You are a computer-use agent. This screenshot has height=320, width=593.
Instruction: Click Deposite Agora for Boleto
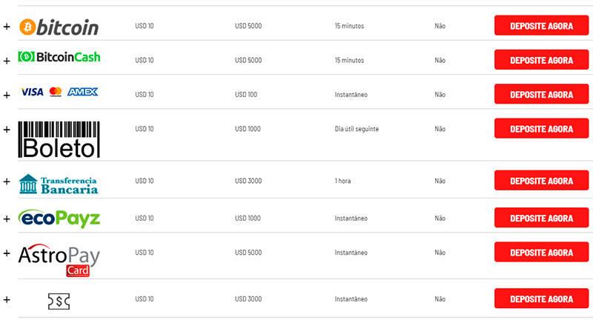pyautogui.click(x=541, y=128)
